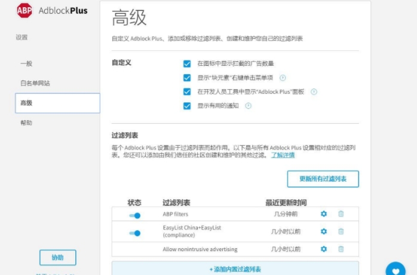Select the 高级 tab
Image resolution: width=417 pixels, height=275 pixels.
[57, 103]
